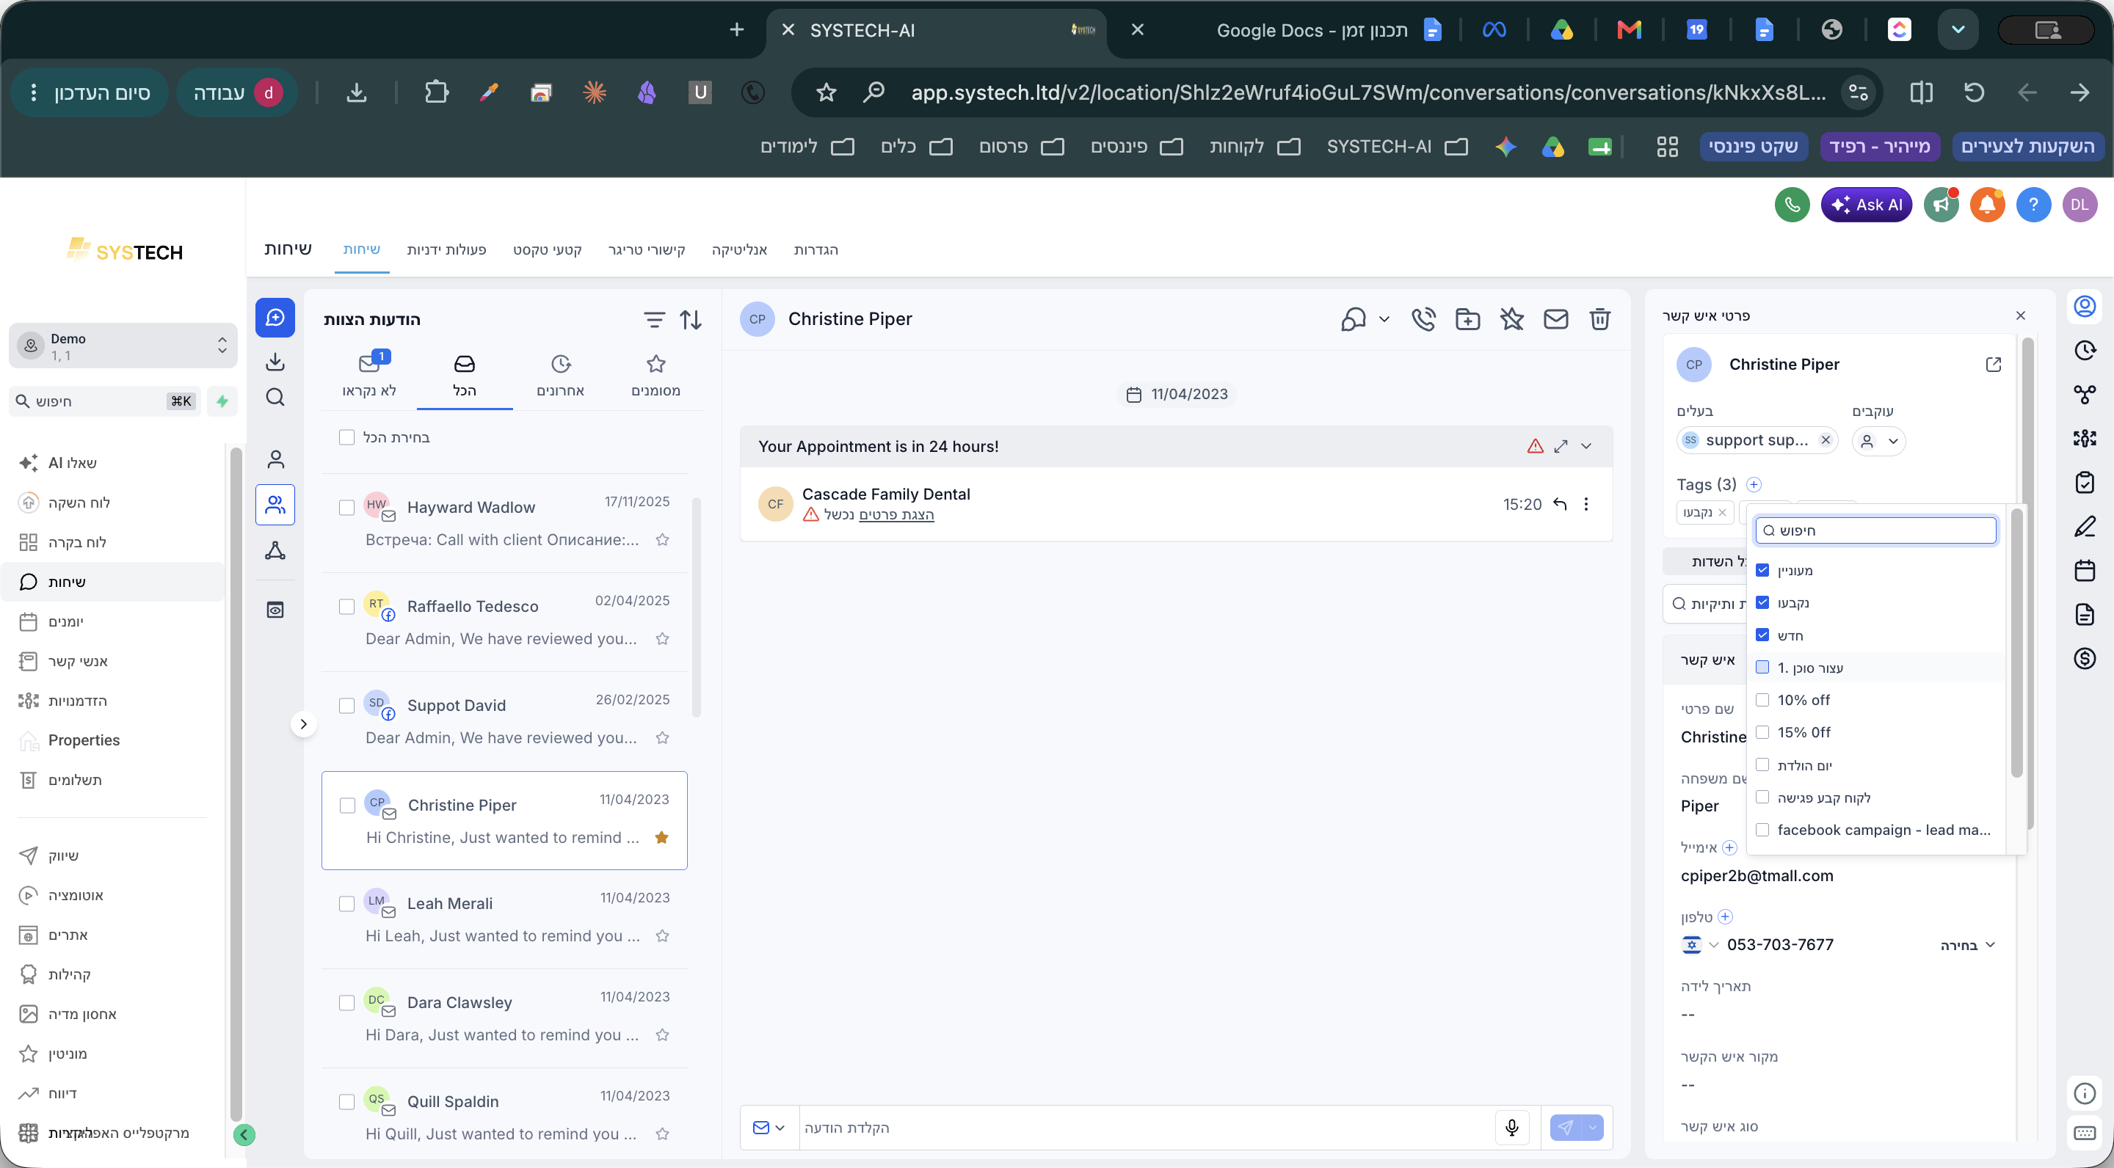Remove the נקבעו tag chip
Image resolution: width=2114 pixels, height=1168 pixels.
1722,513
